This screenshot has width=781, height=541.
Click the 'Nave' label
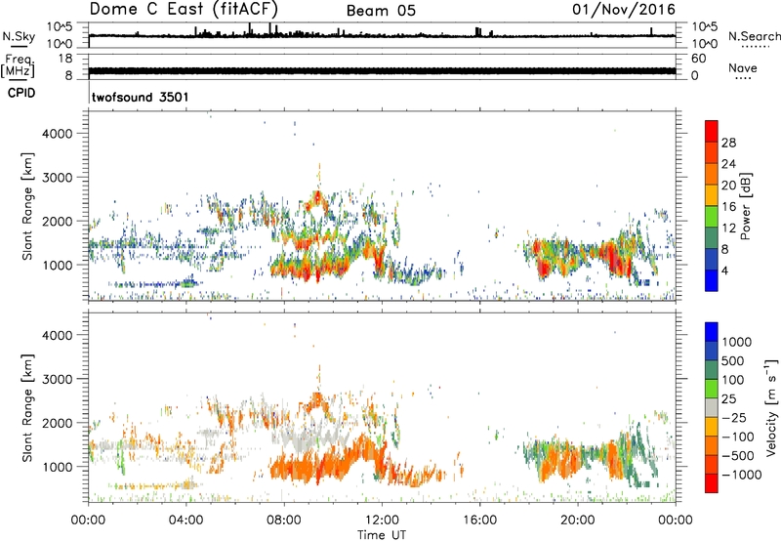tap(742, 67)
